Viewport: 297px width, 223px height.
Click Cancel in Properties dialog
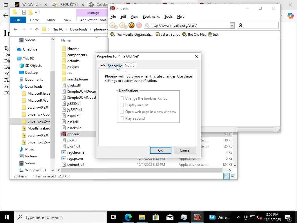185,150
